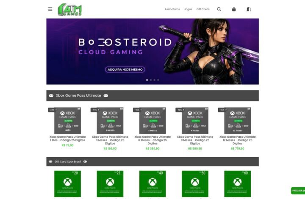Click the gamepad icon right of Gift Card Xbox Brasil
The width and height of the screenshot is (305, 199).
85,161
